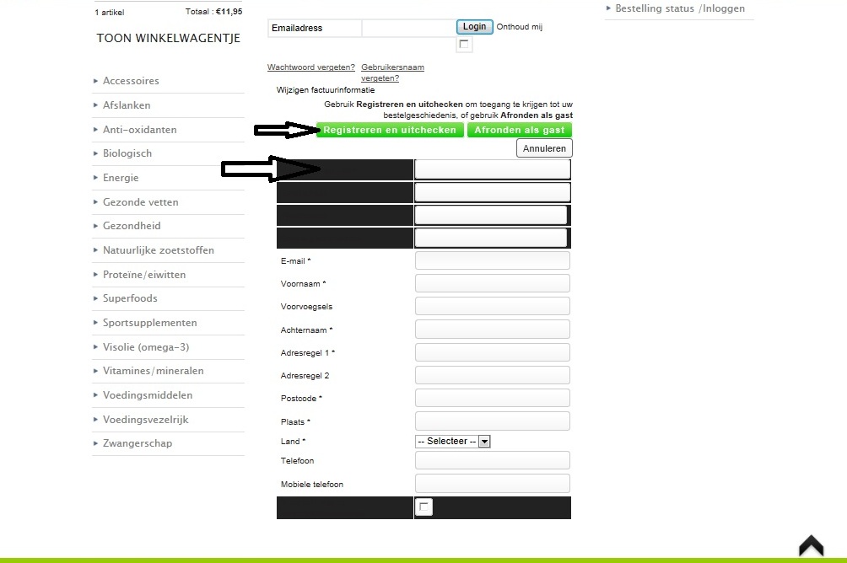
Task: Click the Adresregel 2 input field
Action: click(492, 375)
